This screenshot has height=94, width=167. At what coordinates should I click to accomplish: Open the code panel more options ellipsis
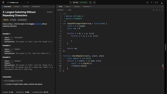coord(162,7)
